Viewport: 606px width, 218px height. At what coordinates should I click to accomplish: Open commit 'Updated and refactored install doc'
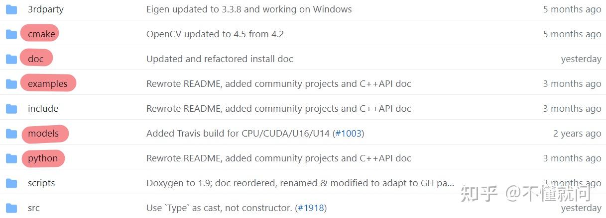coord(220,59)
